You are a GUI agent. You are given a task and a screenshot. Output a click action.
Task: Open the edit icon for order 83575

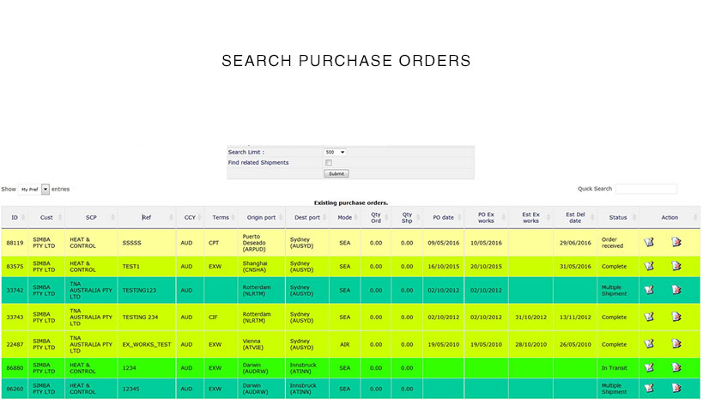649,266
